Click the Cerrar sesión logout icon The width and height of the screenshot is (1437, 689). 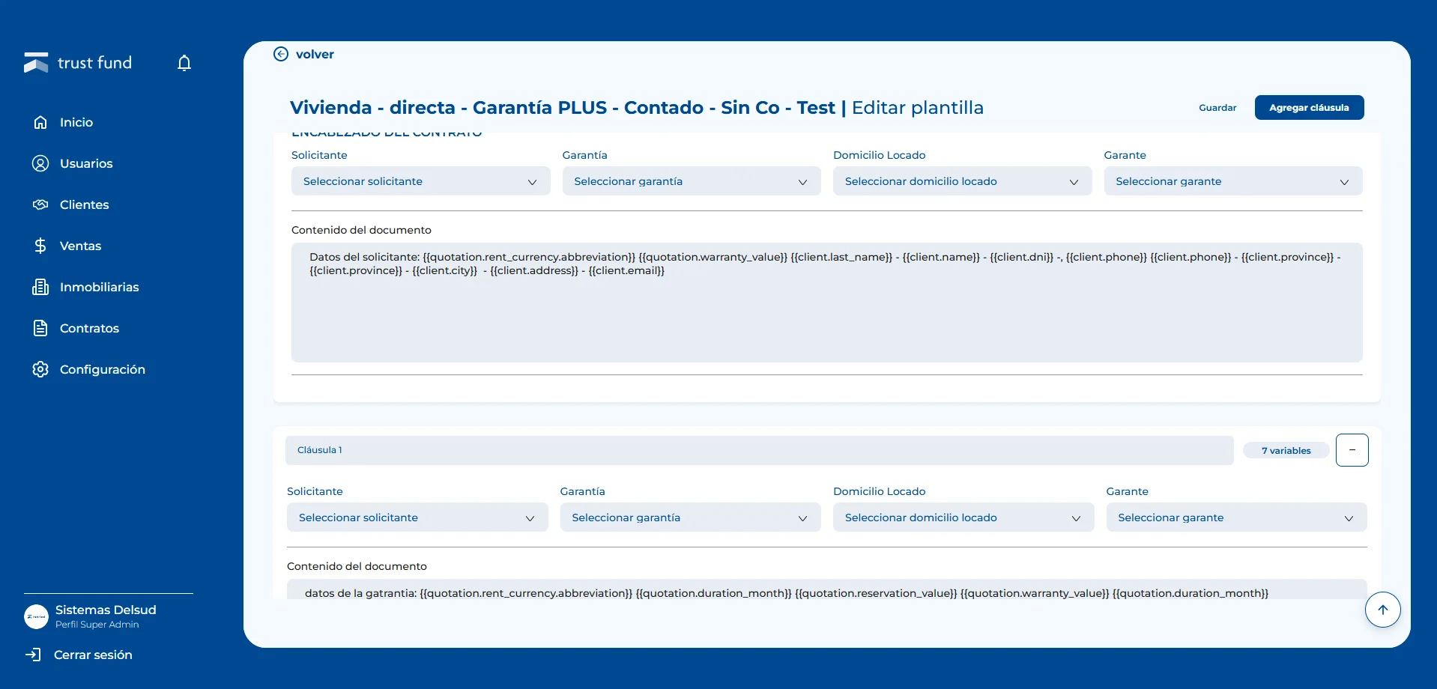[33, 655]
